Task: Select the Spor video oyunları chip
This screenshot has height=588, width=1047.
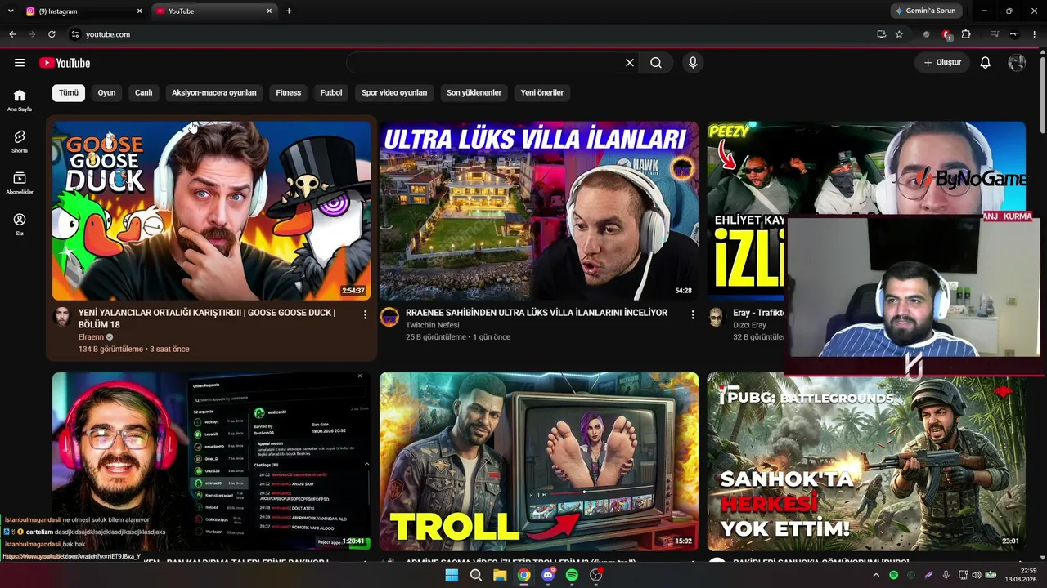Action: [394, 92]
